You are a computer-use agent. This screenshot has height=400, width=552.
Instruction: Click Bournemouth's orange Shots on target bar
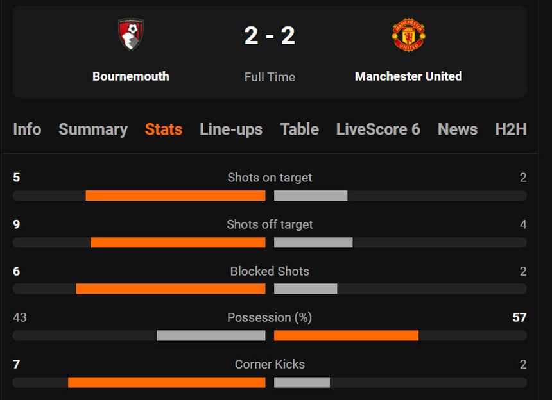point(175,196)
